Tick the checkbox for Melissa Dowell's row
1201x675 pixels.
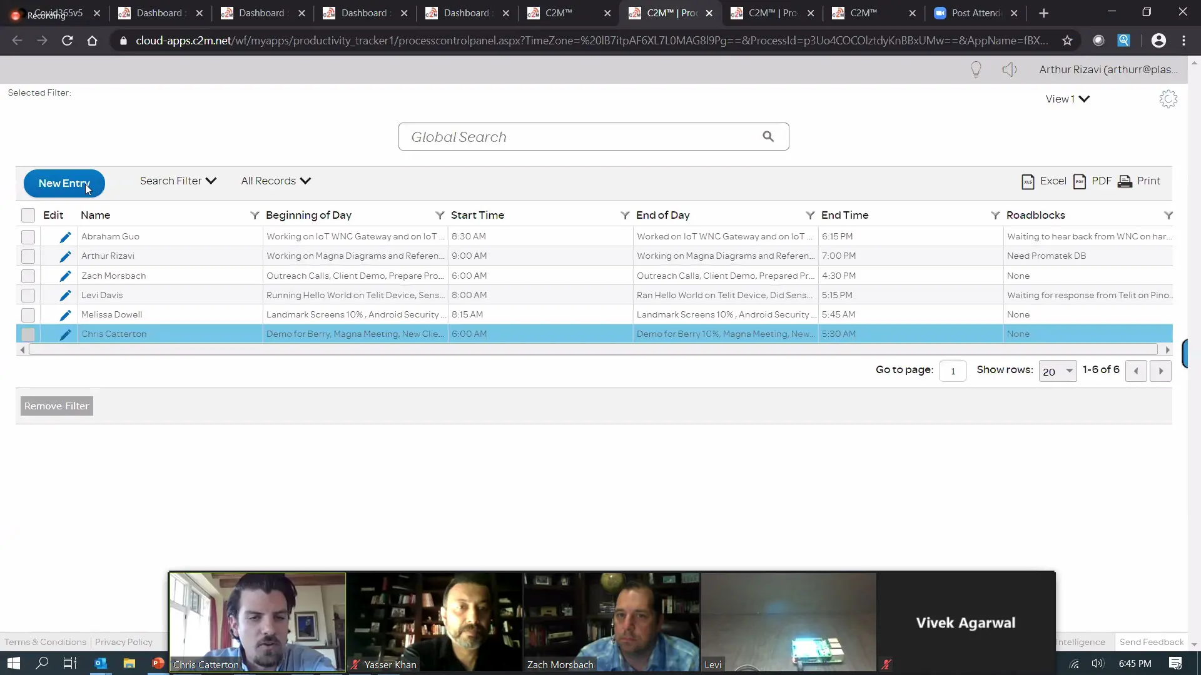pyautogui.click(x=28, y=315)
